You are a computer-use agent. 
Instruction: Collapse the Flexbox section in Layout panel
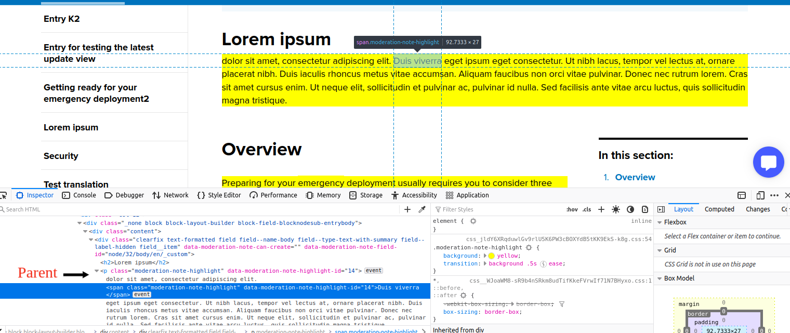pos(660,222)
